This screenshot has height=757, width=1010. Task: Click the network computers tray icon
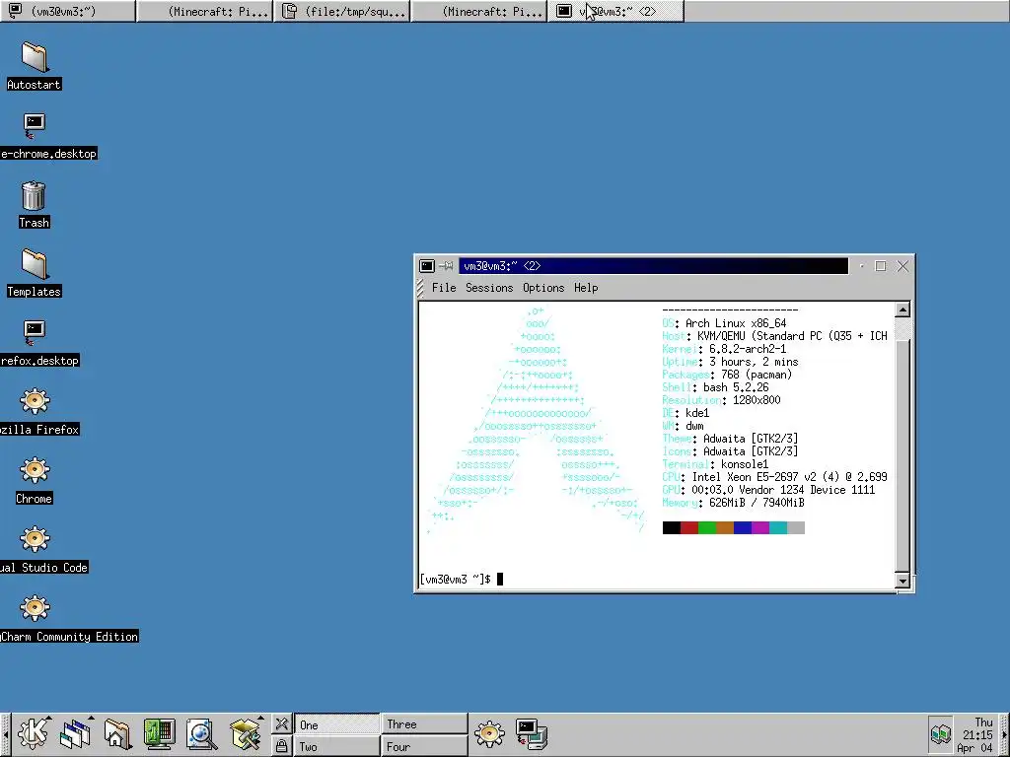[x=940, y=733]
